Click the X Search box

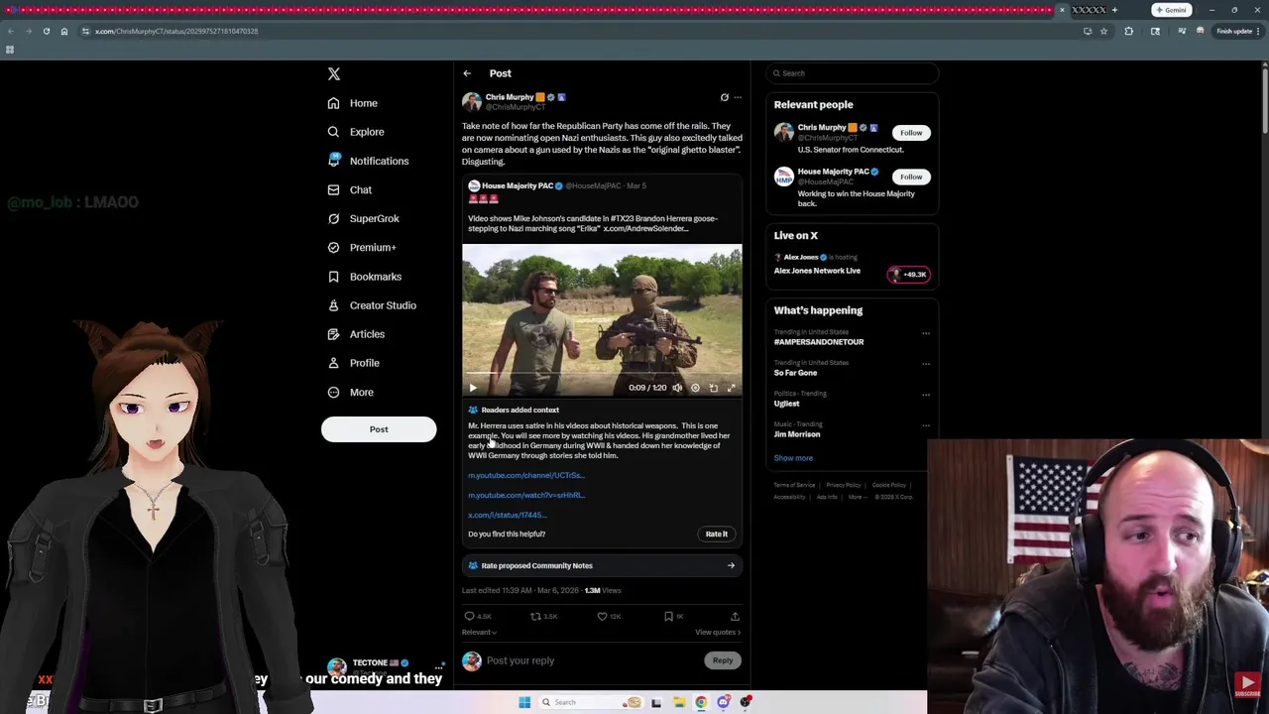tap(852, 73)
